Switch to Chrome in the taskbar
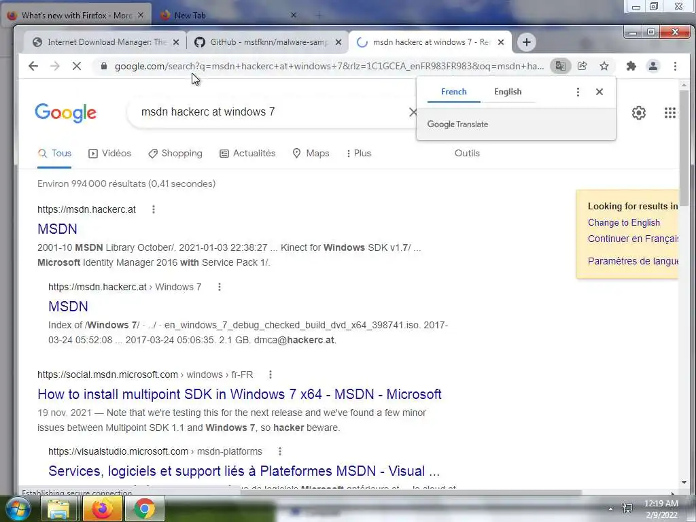Viewport: 696px width, 522px height. (x=145, y=508)
